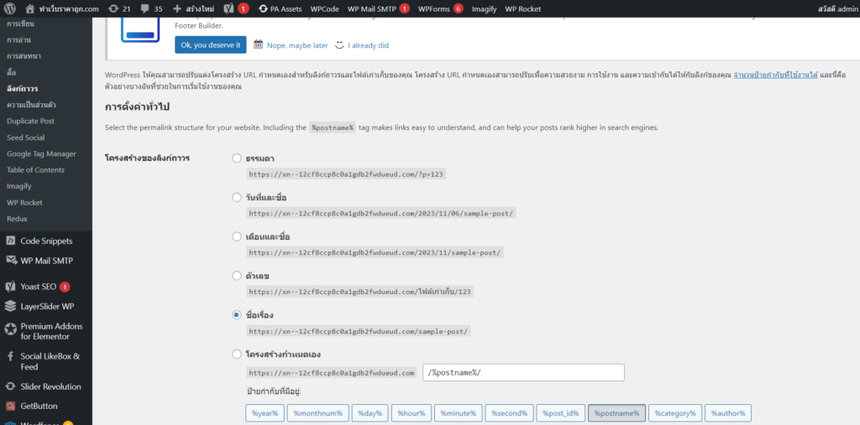Screen dimensions: 860x425
Task: Insert the %day% tag button
Action: coord(370,413)
